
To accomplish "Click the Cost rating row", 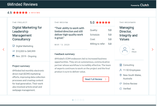I will pyautogui.click(x=101, y=39).
